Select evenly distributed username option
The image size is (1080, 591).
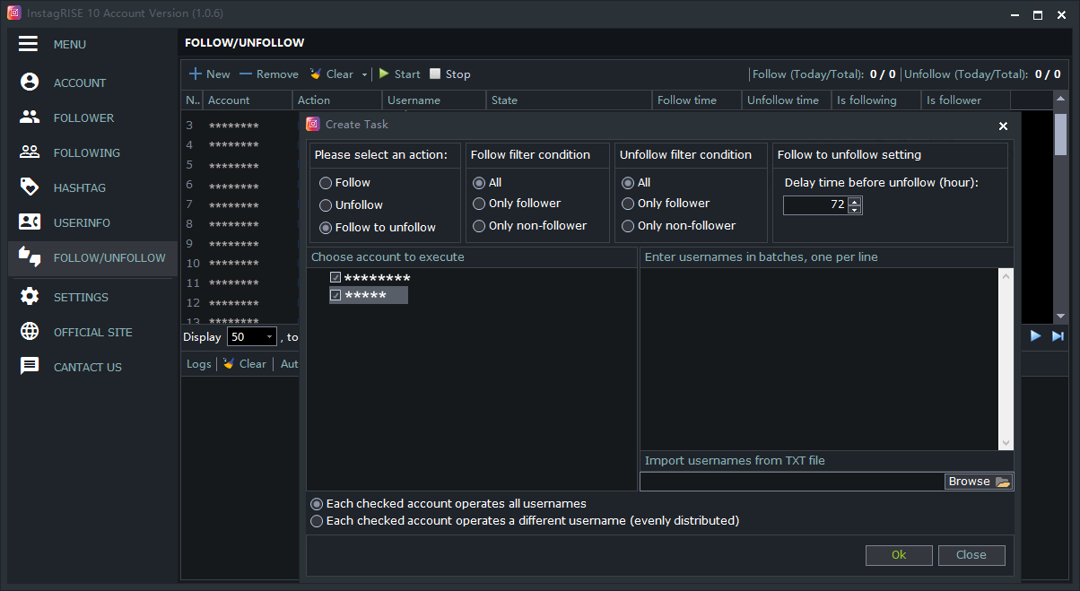[x=317, y=521]
